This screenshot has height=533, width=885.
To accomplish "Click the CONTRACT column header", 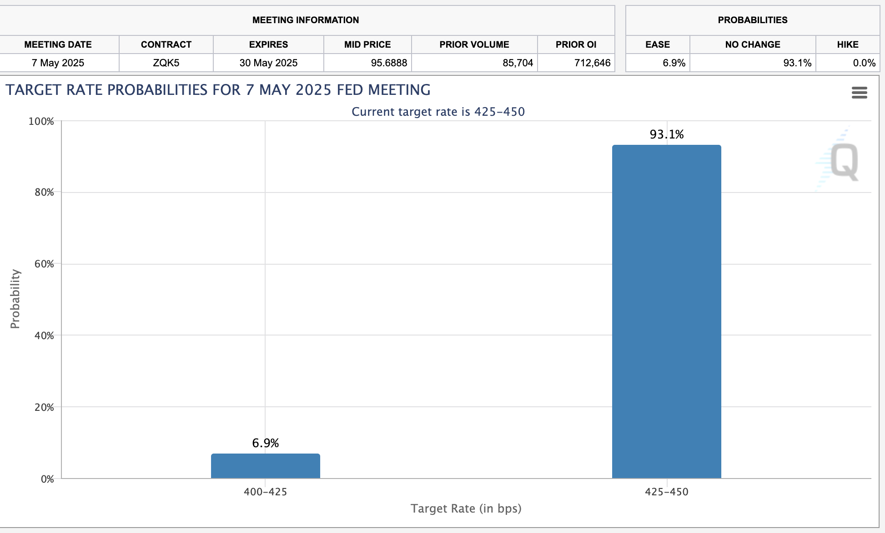I will pos(166,44).
